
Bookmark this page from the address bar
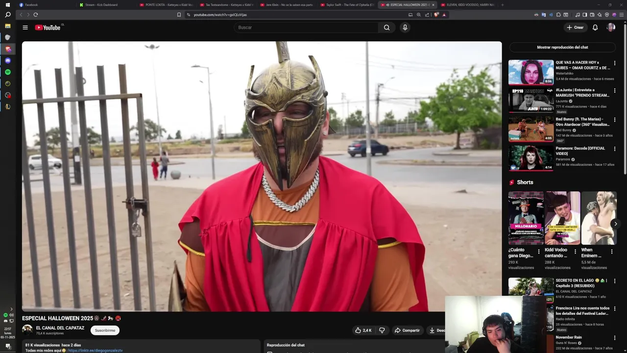click(x=179, y=15)
